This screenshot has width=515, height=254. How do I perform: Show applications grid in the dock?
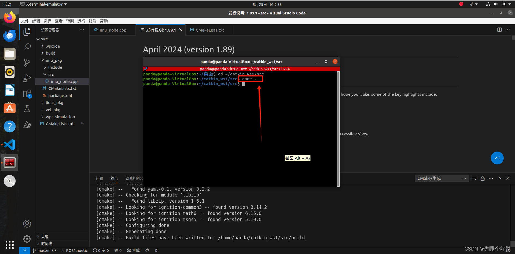pos(10,245)
